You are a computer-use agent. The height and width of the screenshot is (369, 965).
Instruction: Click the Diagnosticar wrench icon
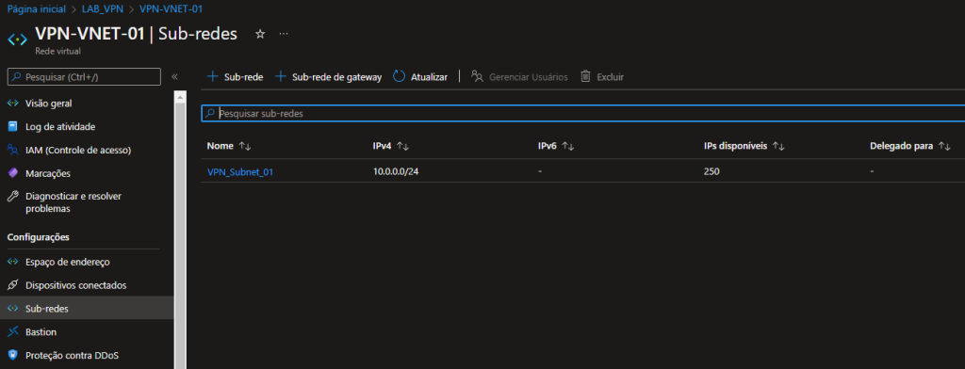(13, 196)
